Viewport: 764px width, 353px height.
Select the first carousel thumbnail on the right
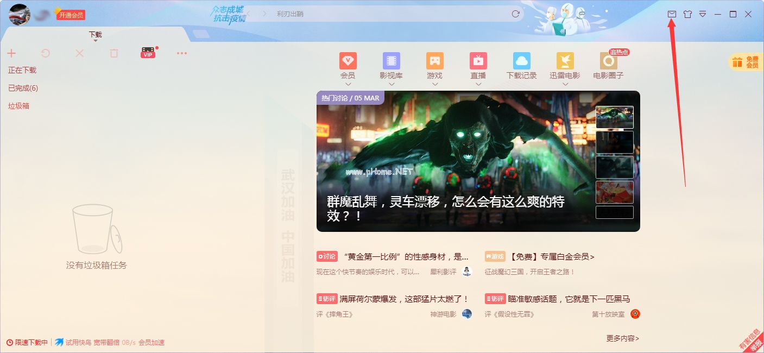[614, 116]
